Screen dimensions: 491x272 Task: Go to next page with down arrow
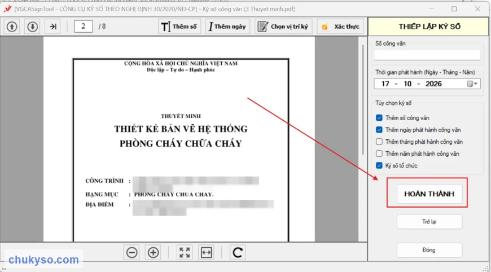(x=32, y=27)
